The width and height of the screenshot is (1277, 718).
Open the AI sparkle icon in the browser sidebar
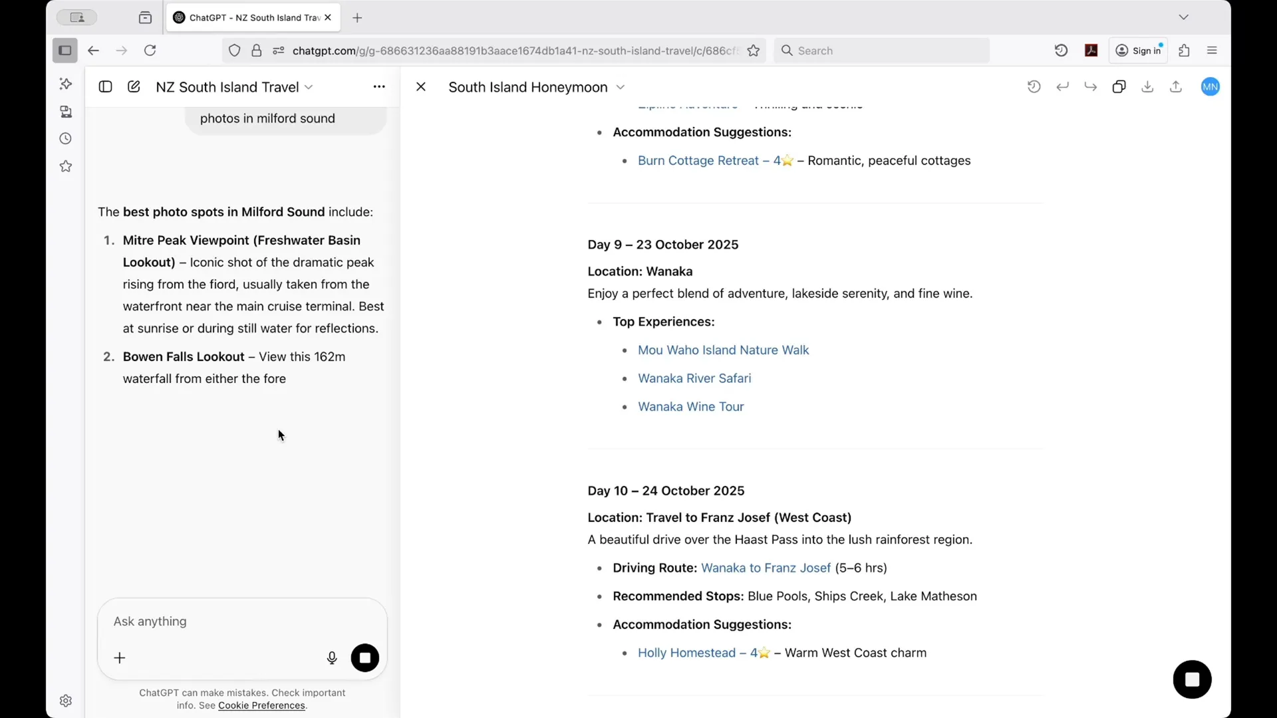[x=65, y=84]
